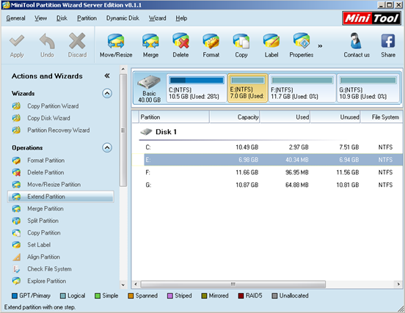The width and height of the screenshot is (405, 313).
Task: Choose the Extend Partition operation
Action: pos(60,196)
